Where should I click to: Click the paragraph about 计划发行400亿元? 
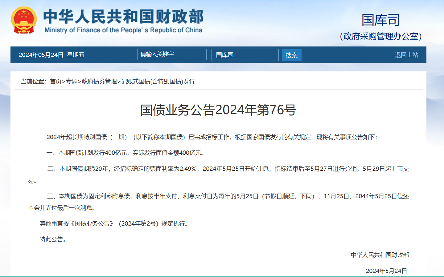click(125, 153)
